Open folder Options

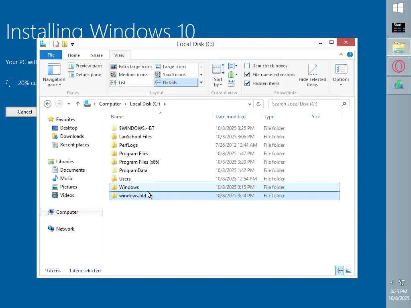pyautogui.click(x=341, y=75)
